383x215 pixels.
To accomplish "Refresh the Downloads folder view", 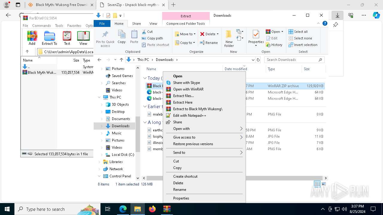I will click(x=258, y=60).
